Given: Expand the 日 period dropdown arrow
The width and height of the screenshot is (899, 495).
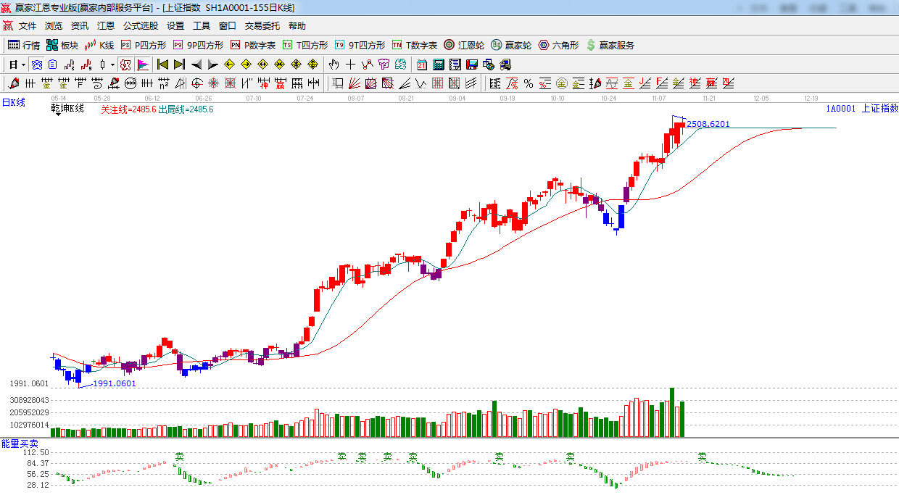Looking at the screenshot, I should point(23,65).
